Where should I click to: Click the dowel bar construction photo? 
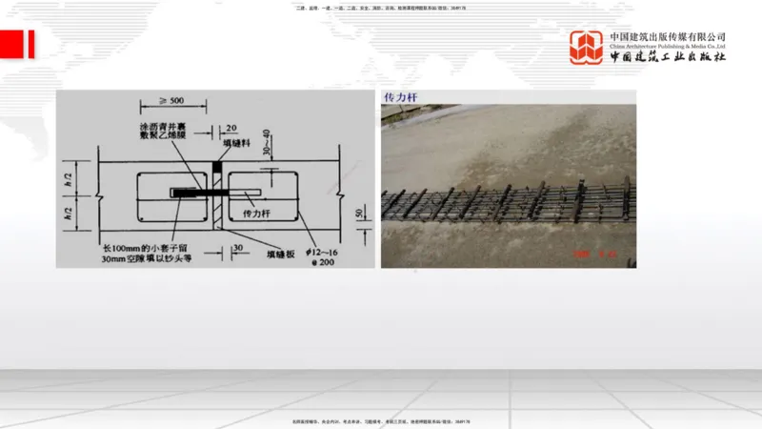point(508,186)
